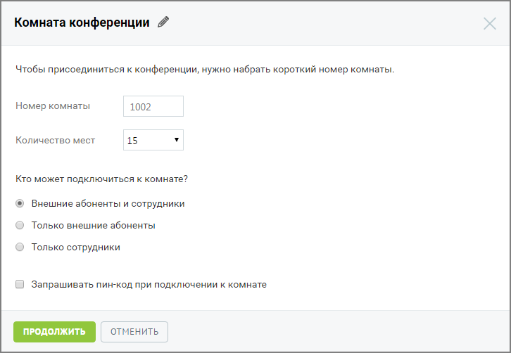
Task: Select Внешние абоненты и сотрудники radio button
Action: tap(20, 203)
